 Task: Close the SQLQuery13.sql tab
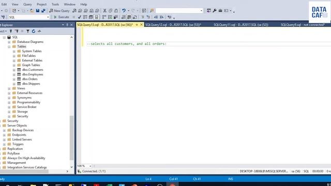click(x=141, y=25)
